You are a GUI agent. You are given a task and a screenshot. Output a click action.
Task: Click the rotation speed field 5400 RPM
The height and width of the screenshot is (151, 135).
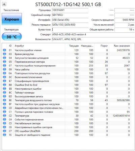point(125,20)
